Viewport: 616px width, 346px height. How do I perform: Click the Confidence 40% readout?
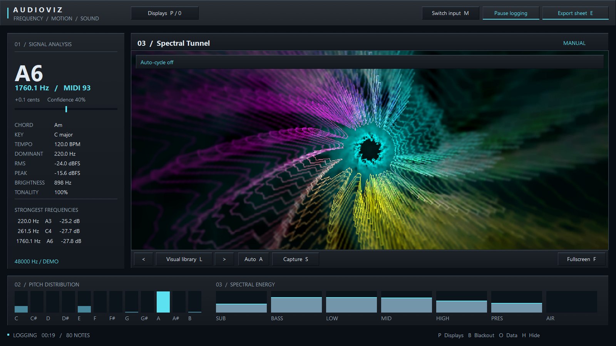pos(66,100)
